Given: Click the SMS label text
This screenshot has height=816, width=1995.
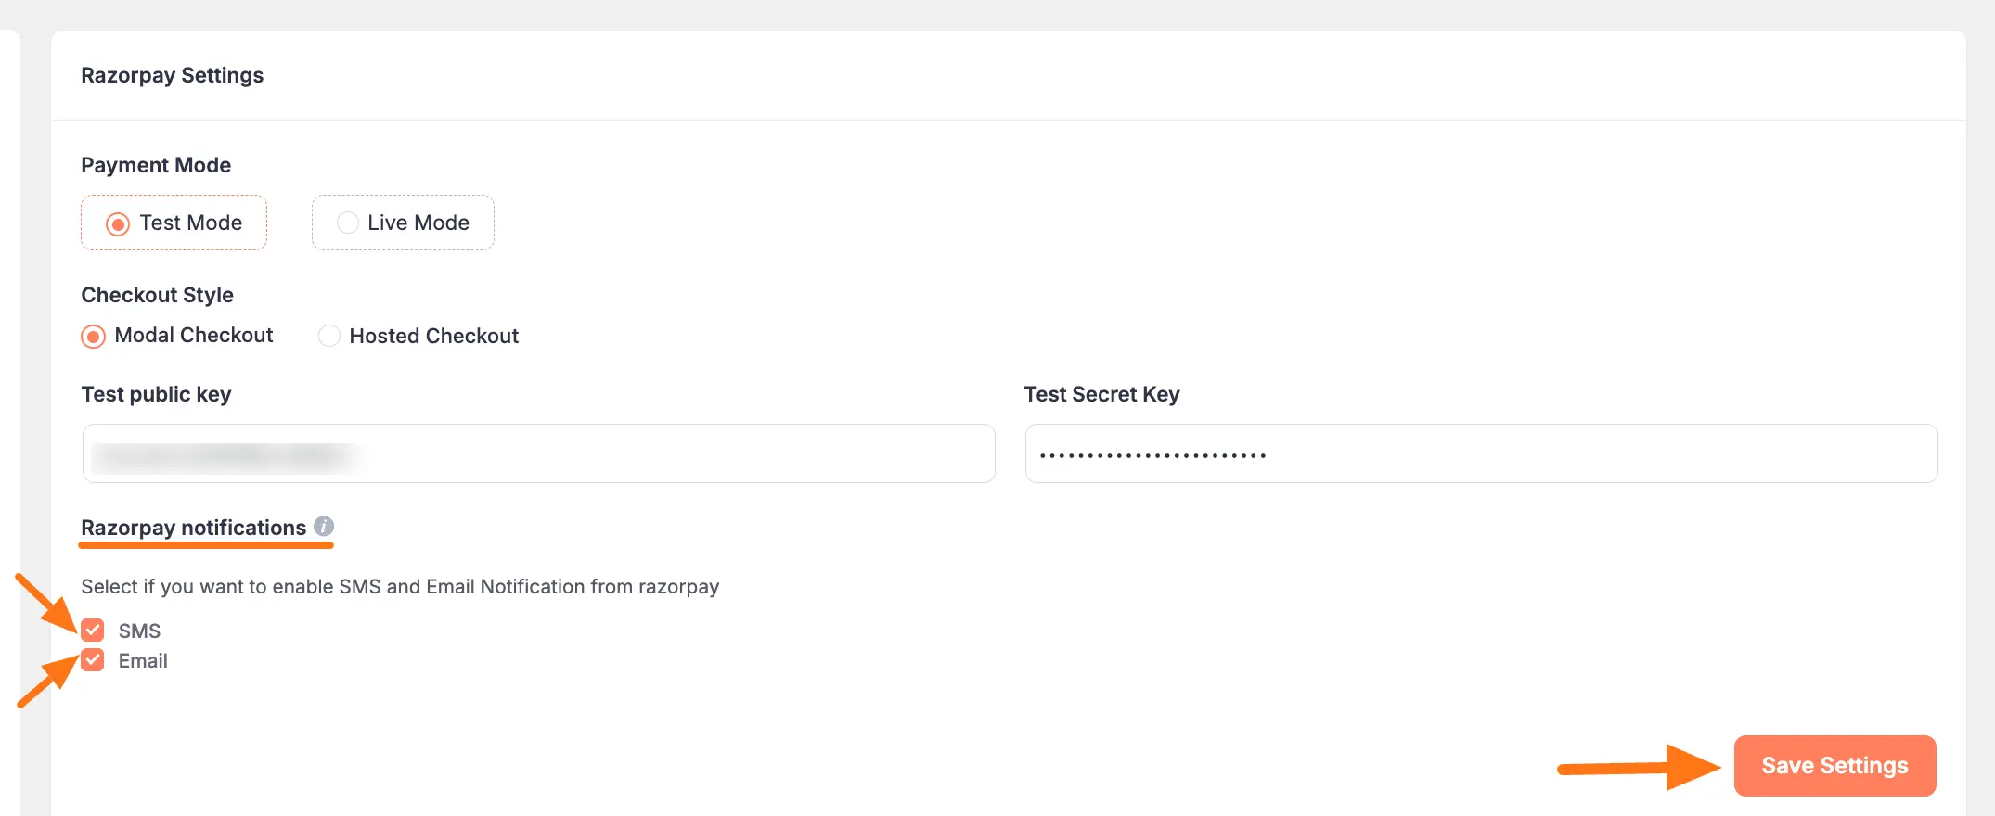Looking at the screenshot, I should coord(139,631).
